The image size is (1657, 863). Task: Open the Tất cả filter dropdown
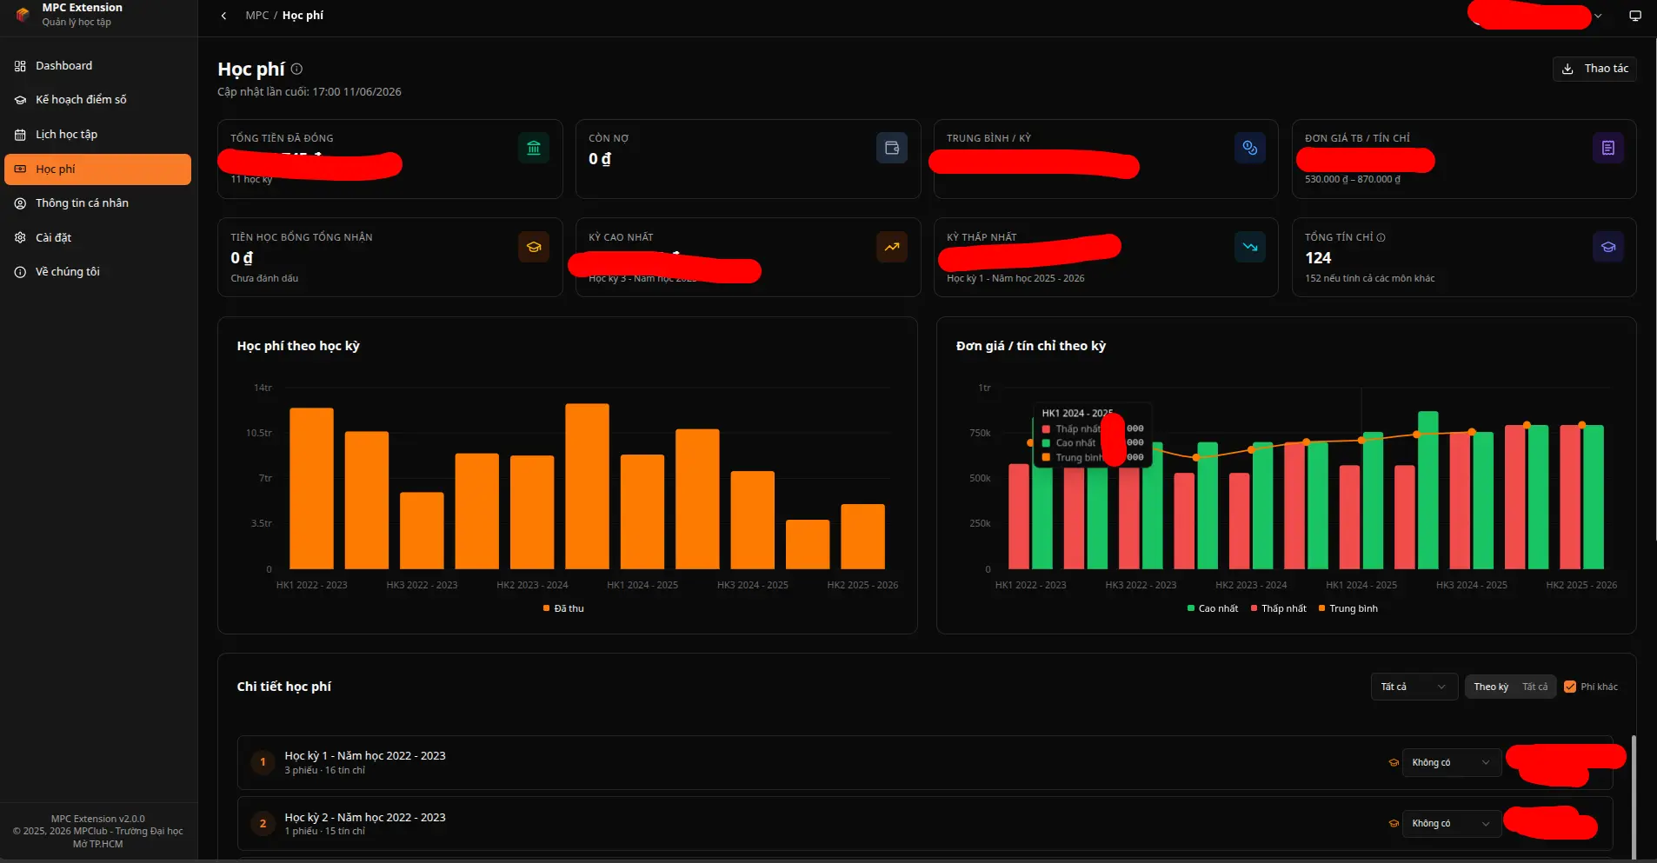pyautogui.click(x=1414, y=687)
